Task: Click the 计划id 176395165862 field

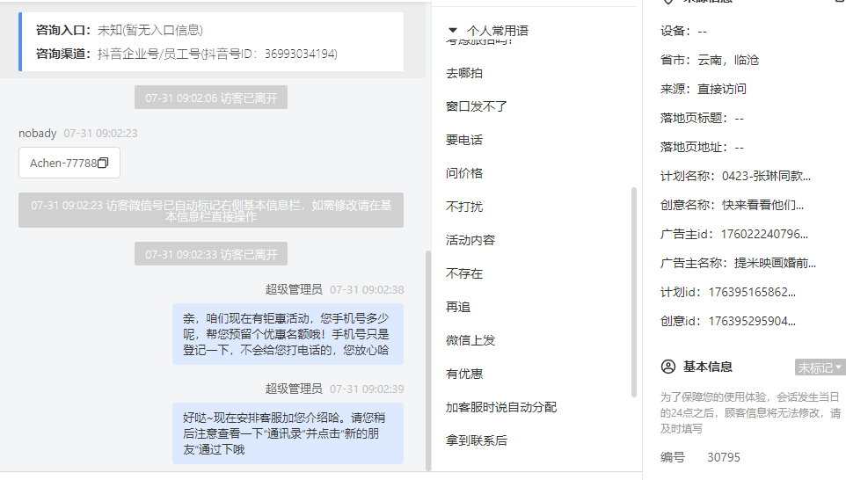Action: pyautogui.click(x=728, y=293)
